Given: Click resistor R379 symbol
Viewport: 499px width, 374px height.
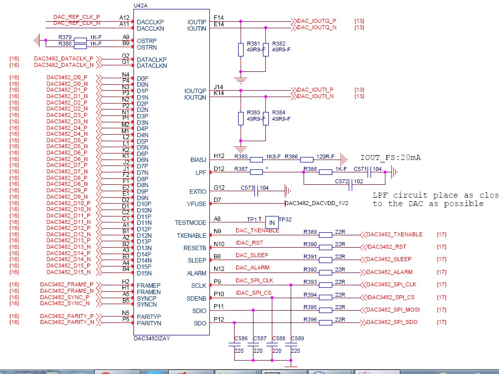Looking at the screenshot, I should click(x=80, y=40).
